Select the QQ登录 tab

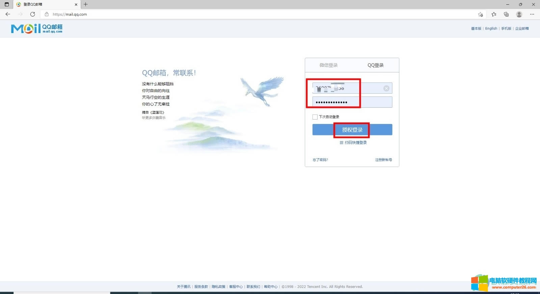pos(375,65)
